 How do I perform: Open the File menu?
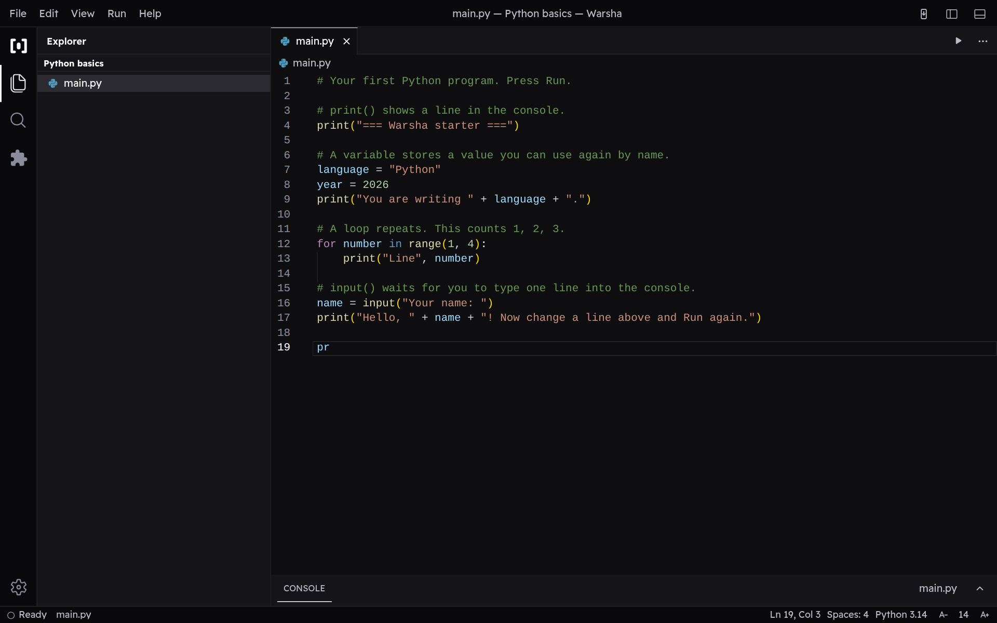(18, 13)
